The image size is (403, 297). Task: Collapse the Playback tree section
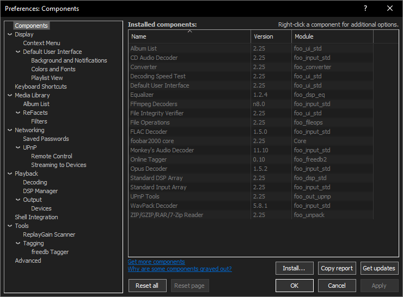pyautogui.click(x=10, y=174)
